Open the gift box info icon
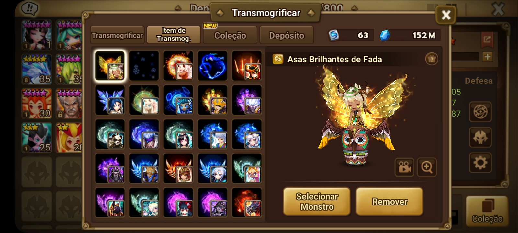This screenshot has width=518, height=233. click(x=431, y=59)
